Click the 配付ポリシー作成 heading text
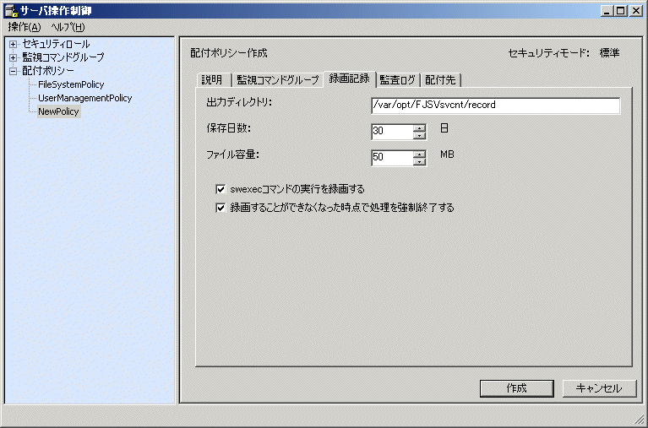Viewport: 648px width, 428px height. 229,53
